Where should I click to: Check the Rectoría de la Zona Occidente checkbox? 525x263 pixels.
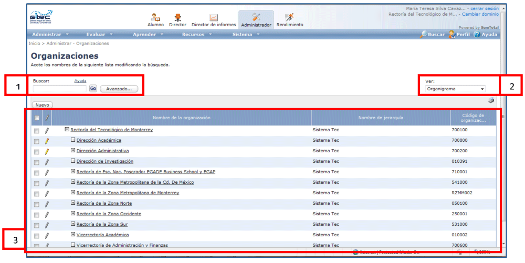(x=37, y=215)
